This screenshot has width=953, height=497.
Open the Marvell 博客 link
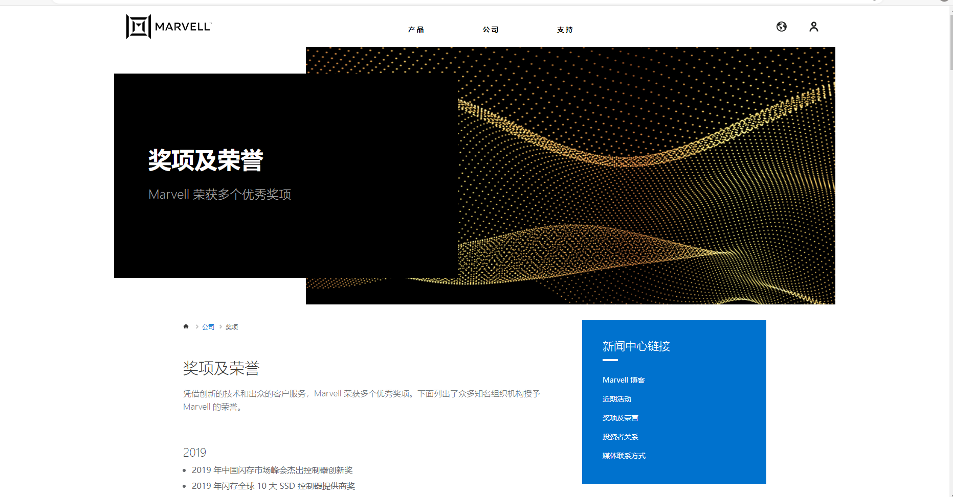624,380
